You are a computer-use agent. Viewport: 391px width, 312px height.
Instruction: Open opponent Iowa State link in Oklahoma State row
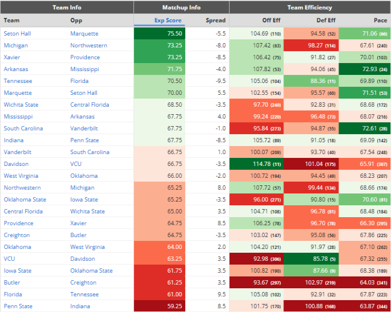[x=84, y=200]
